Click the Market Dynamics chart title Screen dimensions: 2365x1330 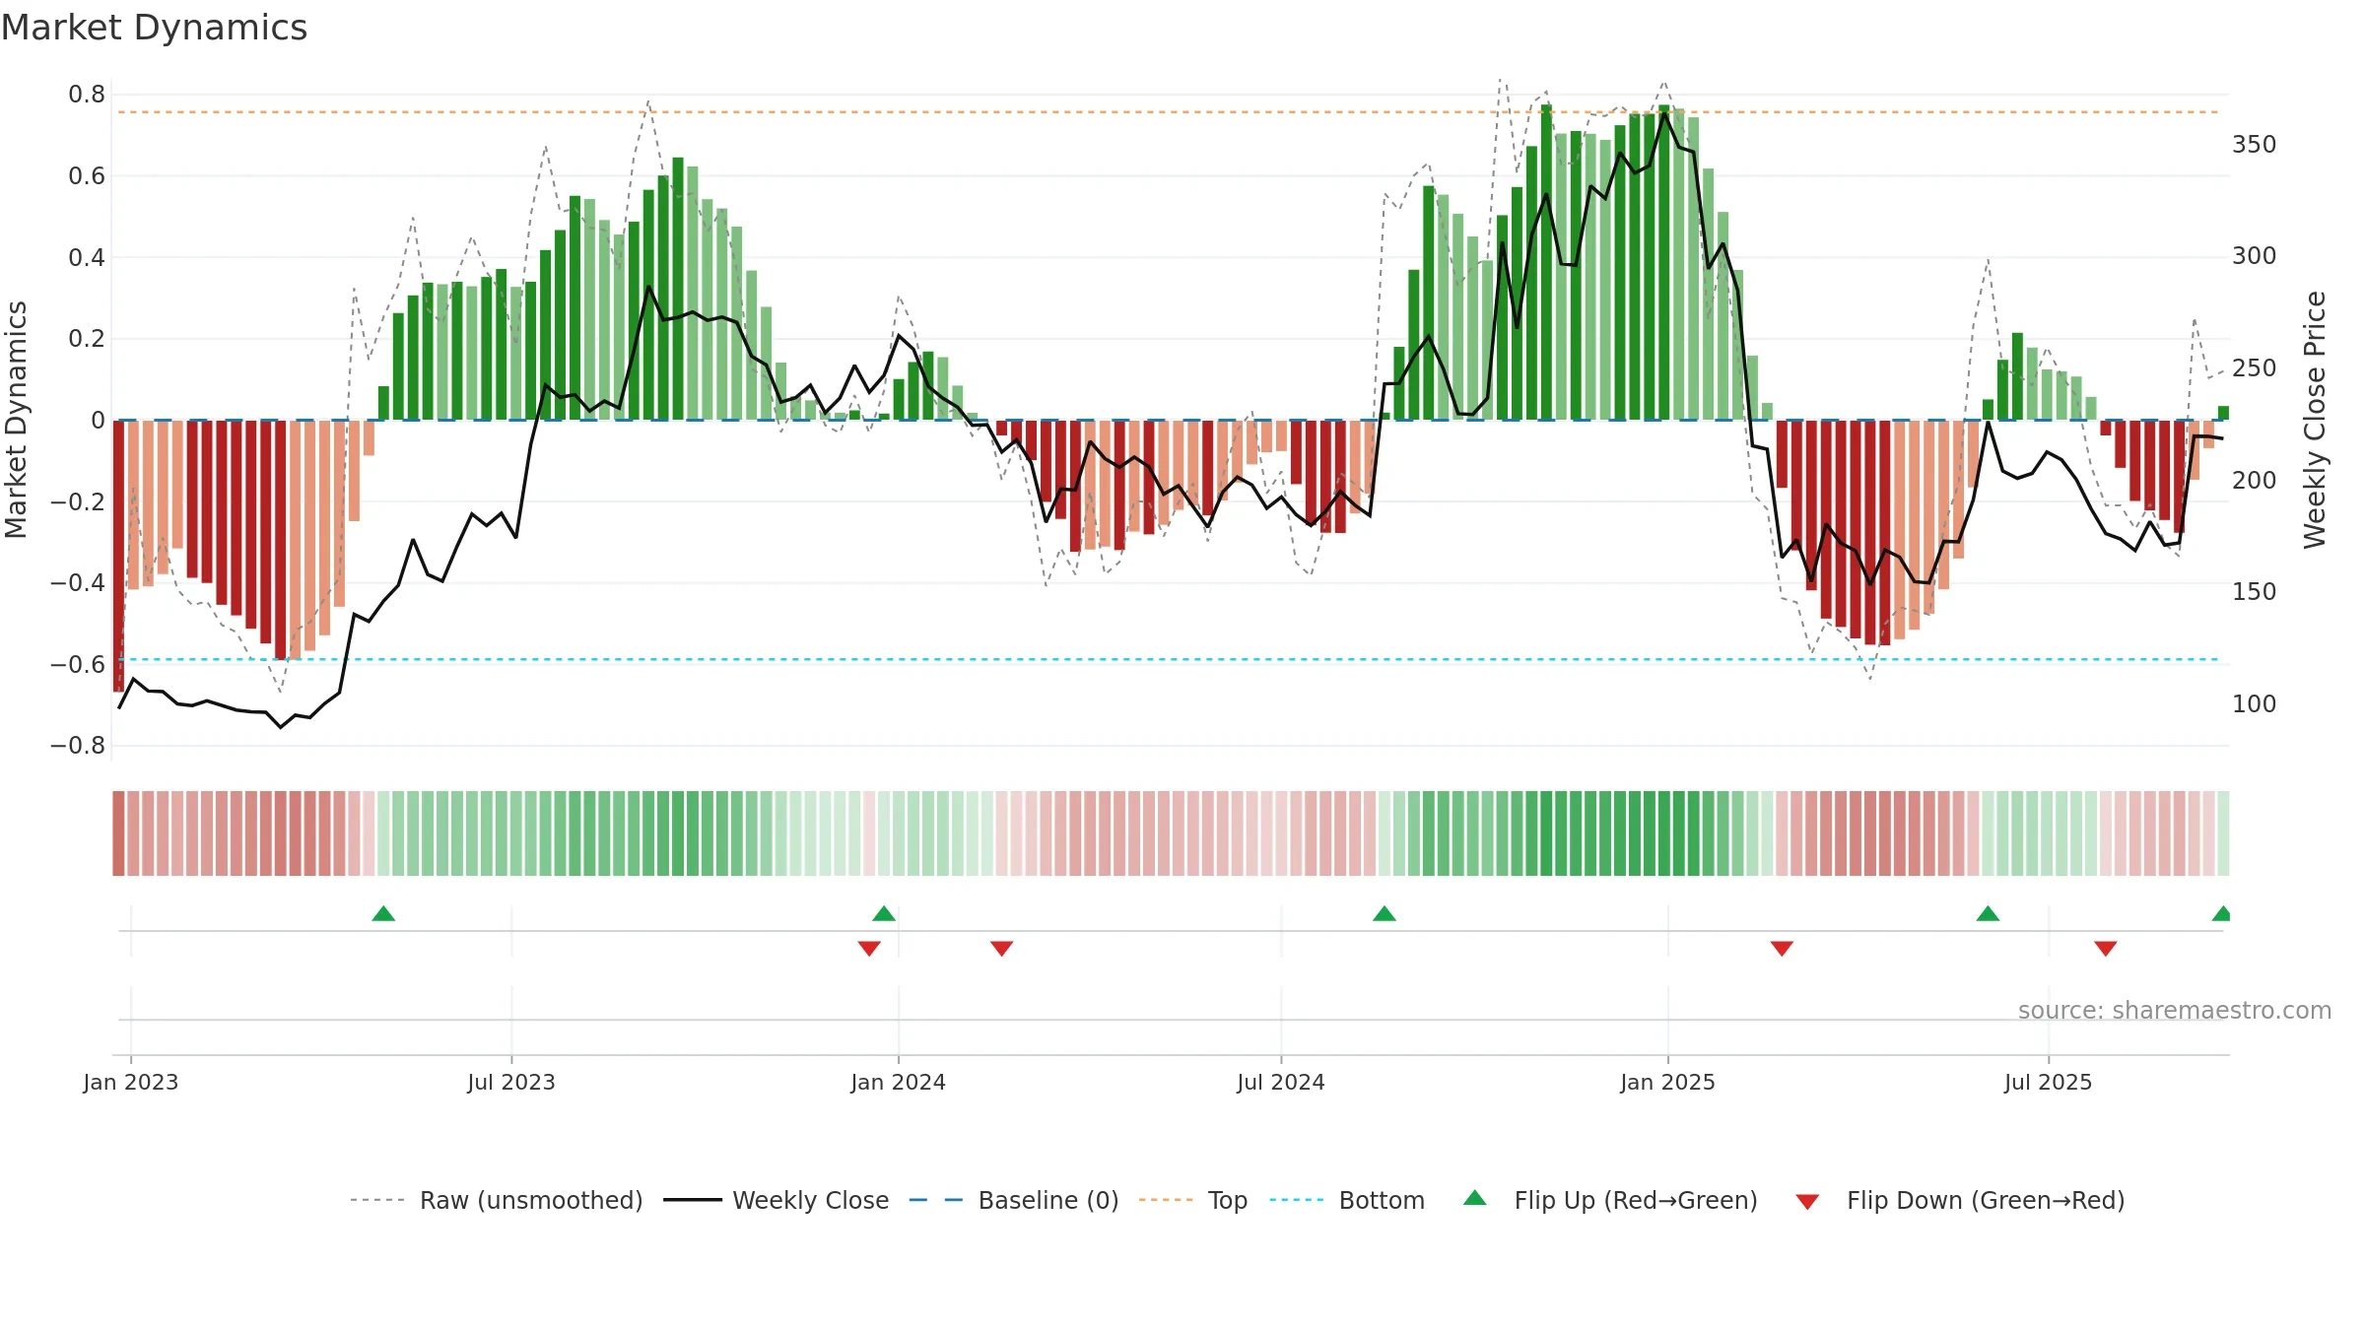(x=155, y=28)
